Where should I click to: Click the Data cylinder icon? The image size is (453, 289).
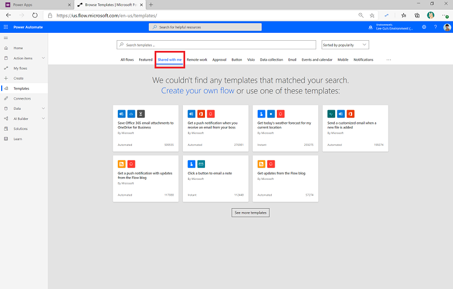coord(6,109)
